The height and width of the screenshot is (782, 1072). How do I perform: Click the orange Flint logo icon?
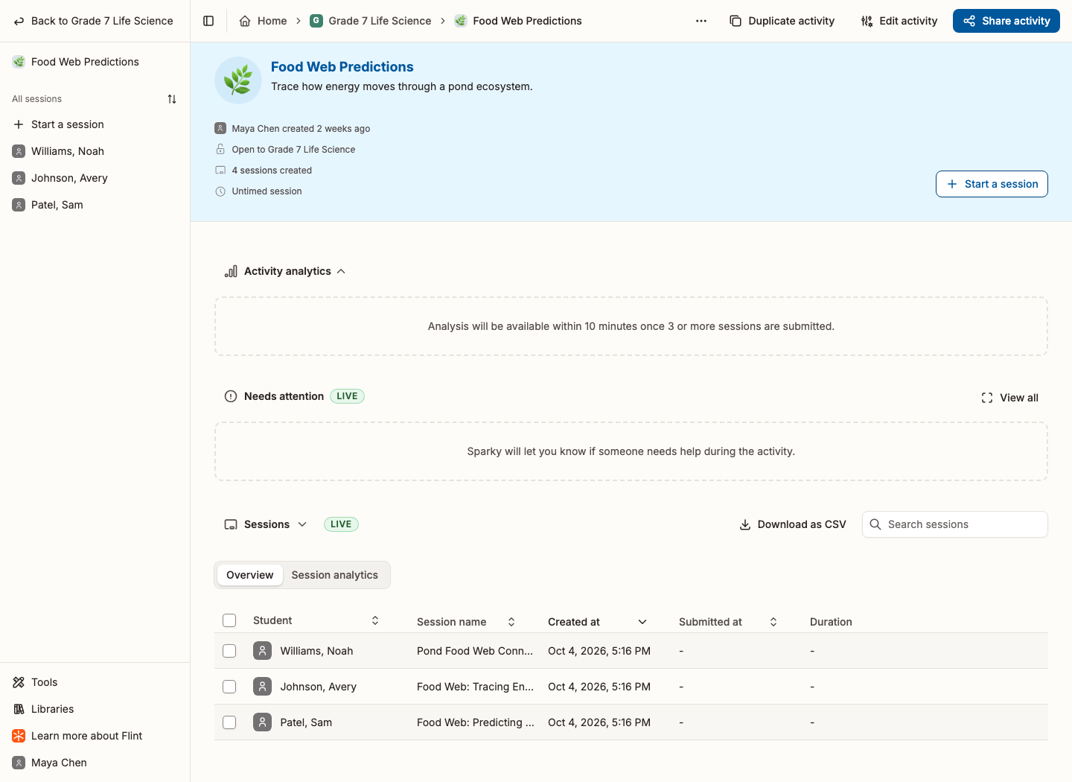click(x=19, y=736)
